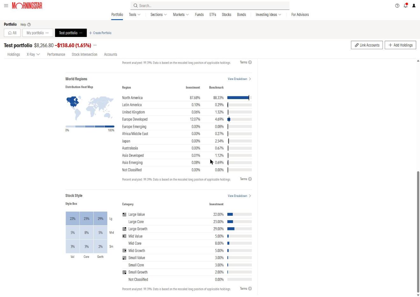Click the Add Holdings button
This screenshot has width=420, height=297.
point(400,45)
